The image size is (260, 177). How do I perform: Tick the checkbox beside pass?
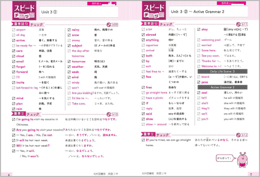[199, 82]
